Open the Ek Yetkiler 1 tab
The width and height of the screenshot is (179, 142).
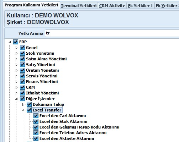[141, 6]
